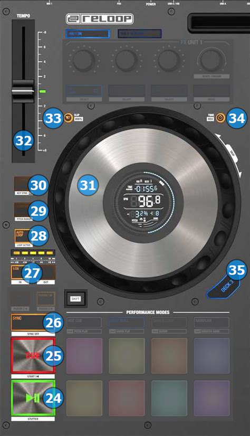The width and height of the screenshot is (250, 436).
Task: Click the TEMPO fader cap
Action: point(23,91)
